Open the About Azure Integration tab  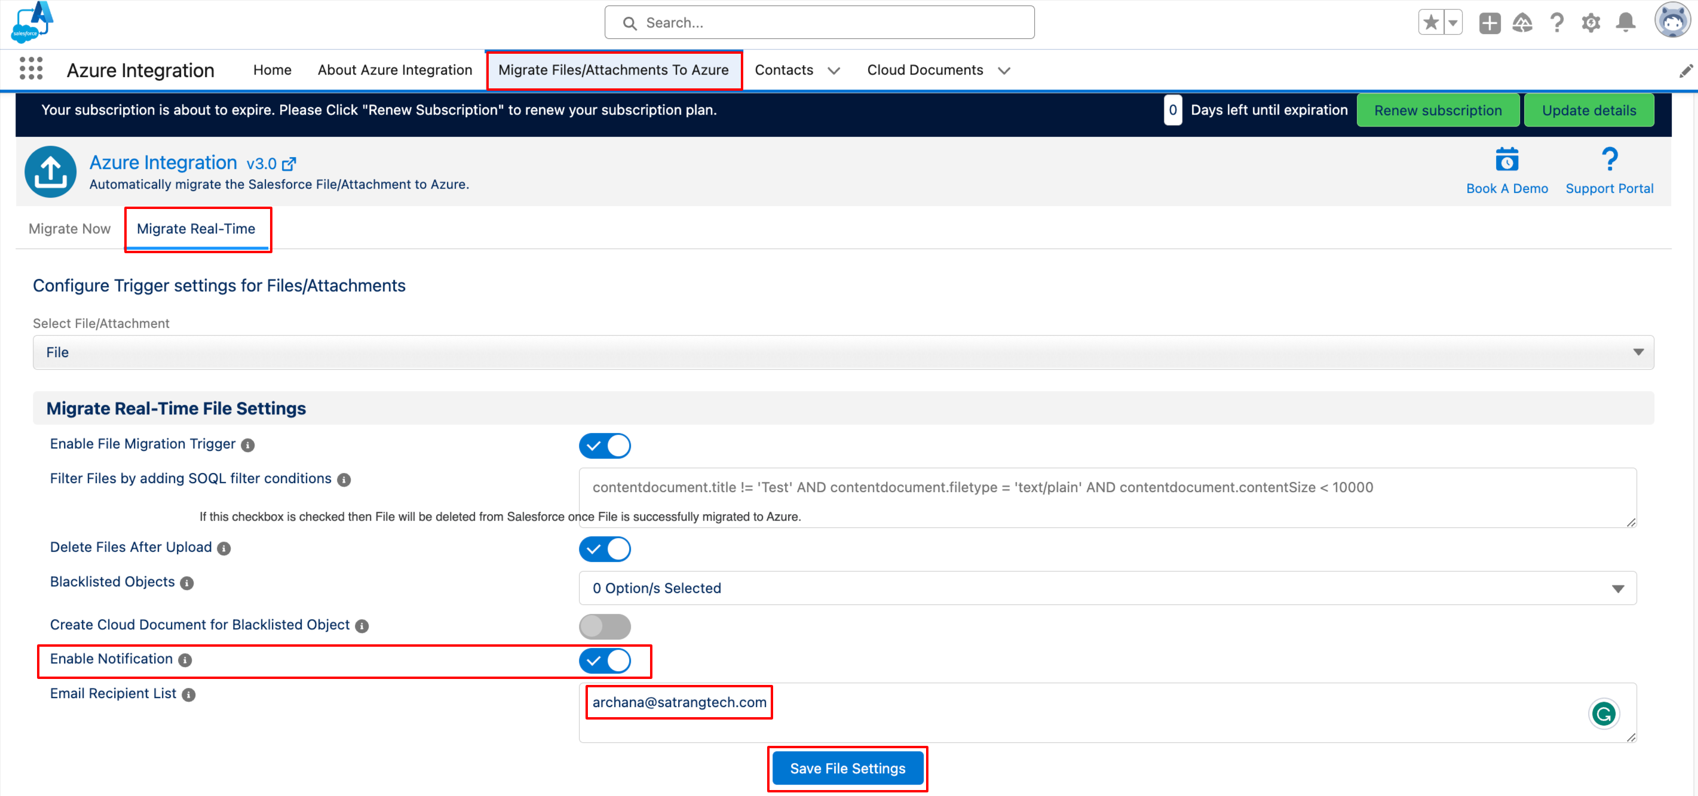tap(395, 70)
